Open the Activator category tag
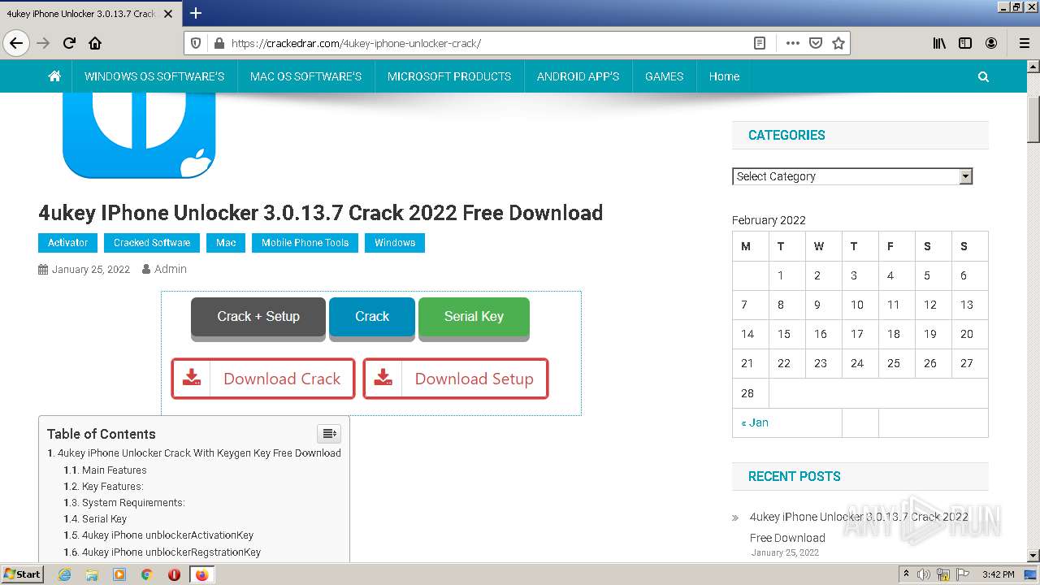Image resolution: width=1040 pixels, height=585 pixels. 67,243
